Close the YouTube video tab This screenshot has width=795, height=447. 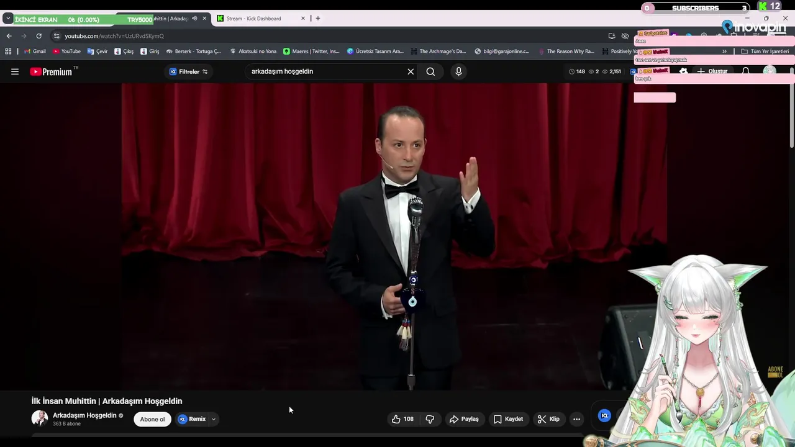[204, 19]
